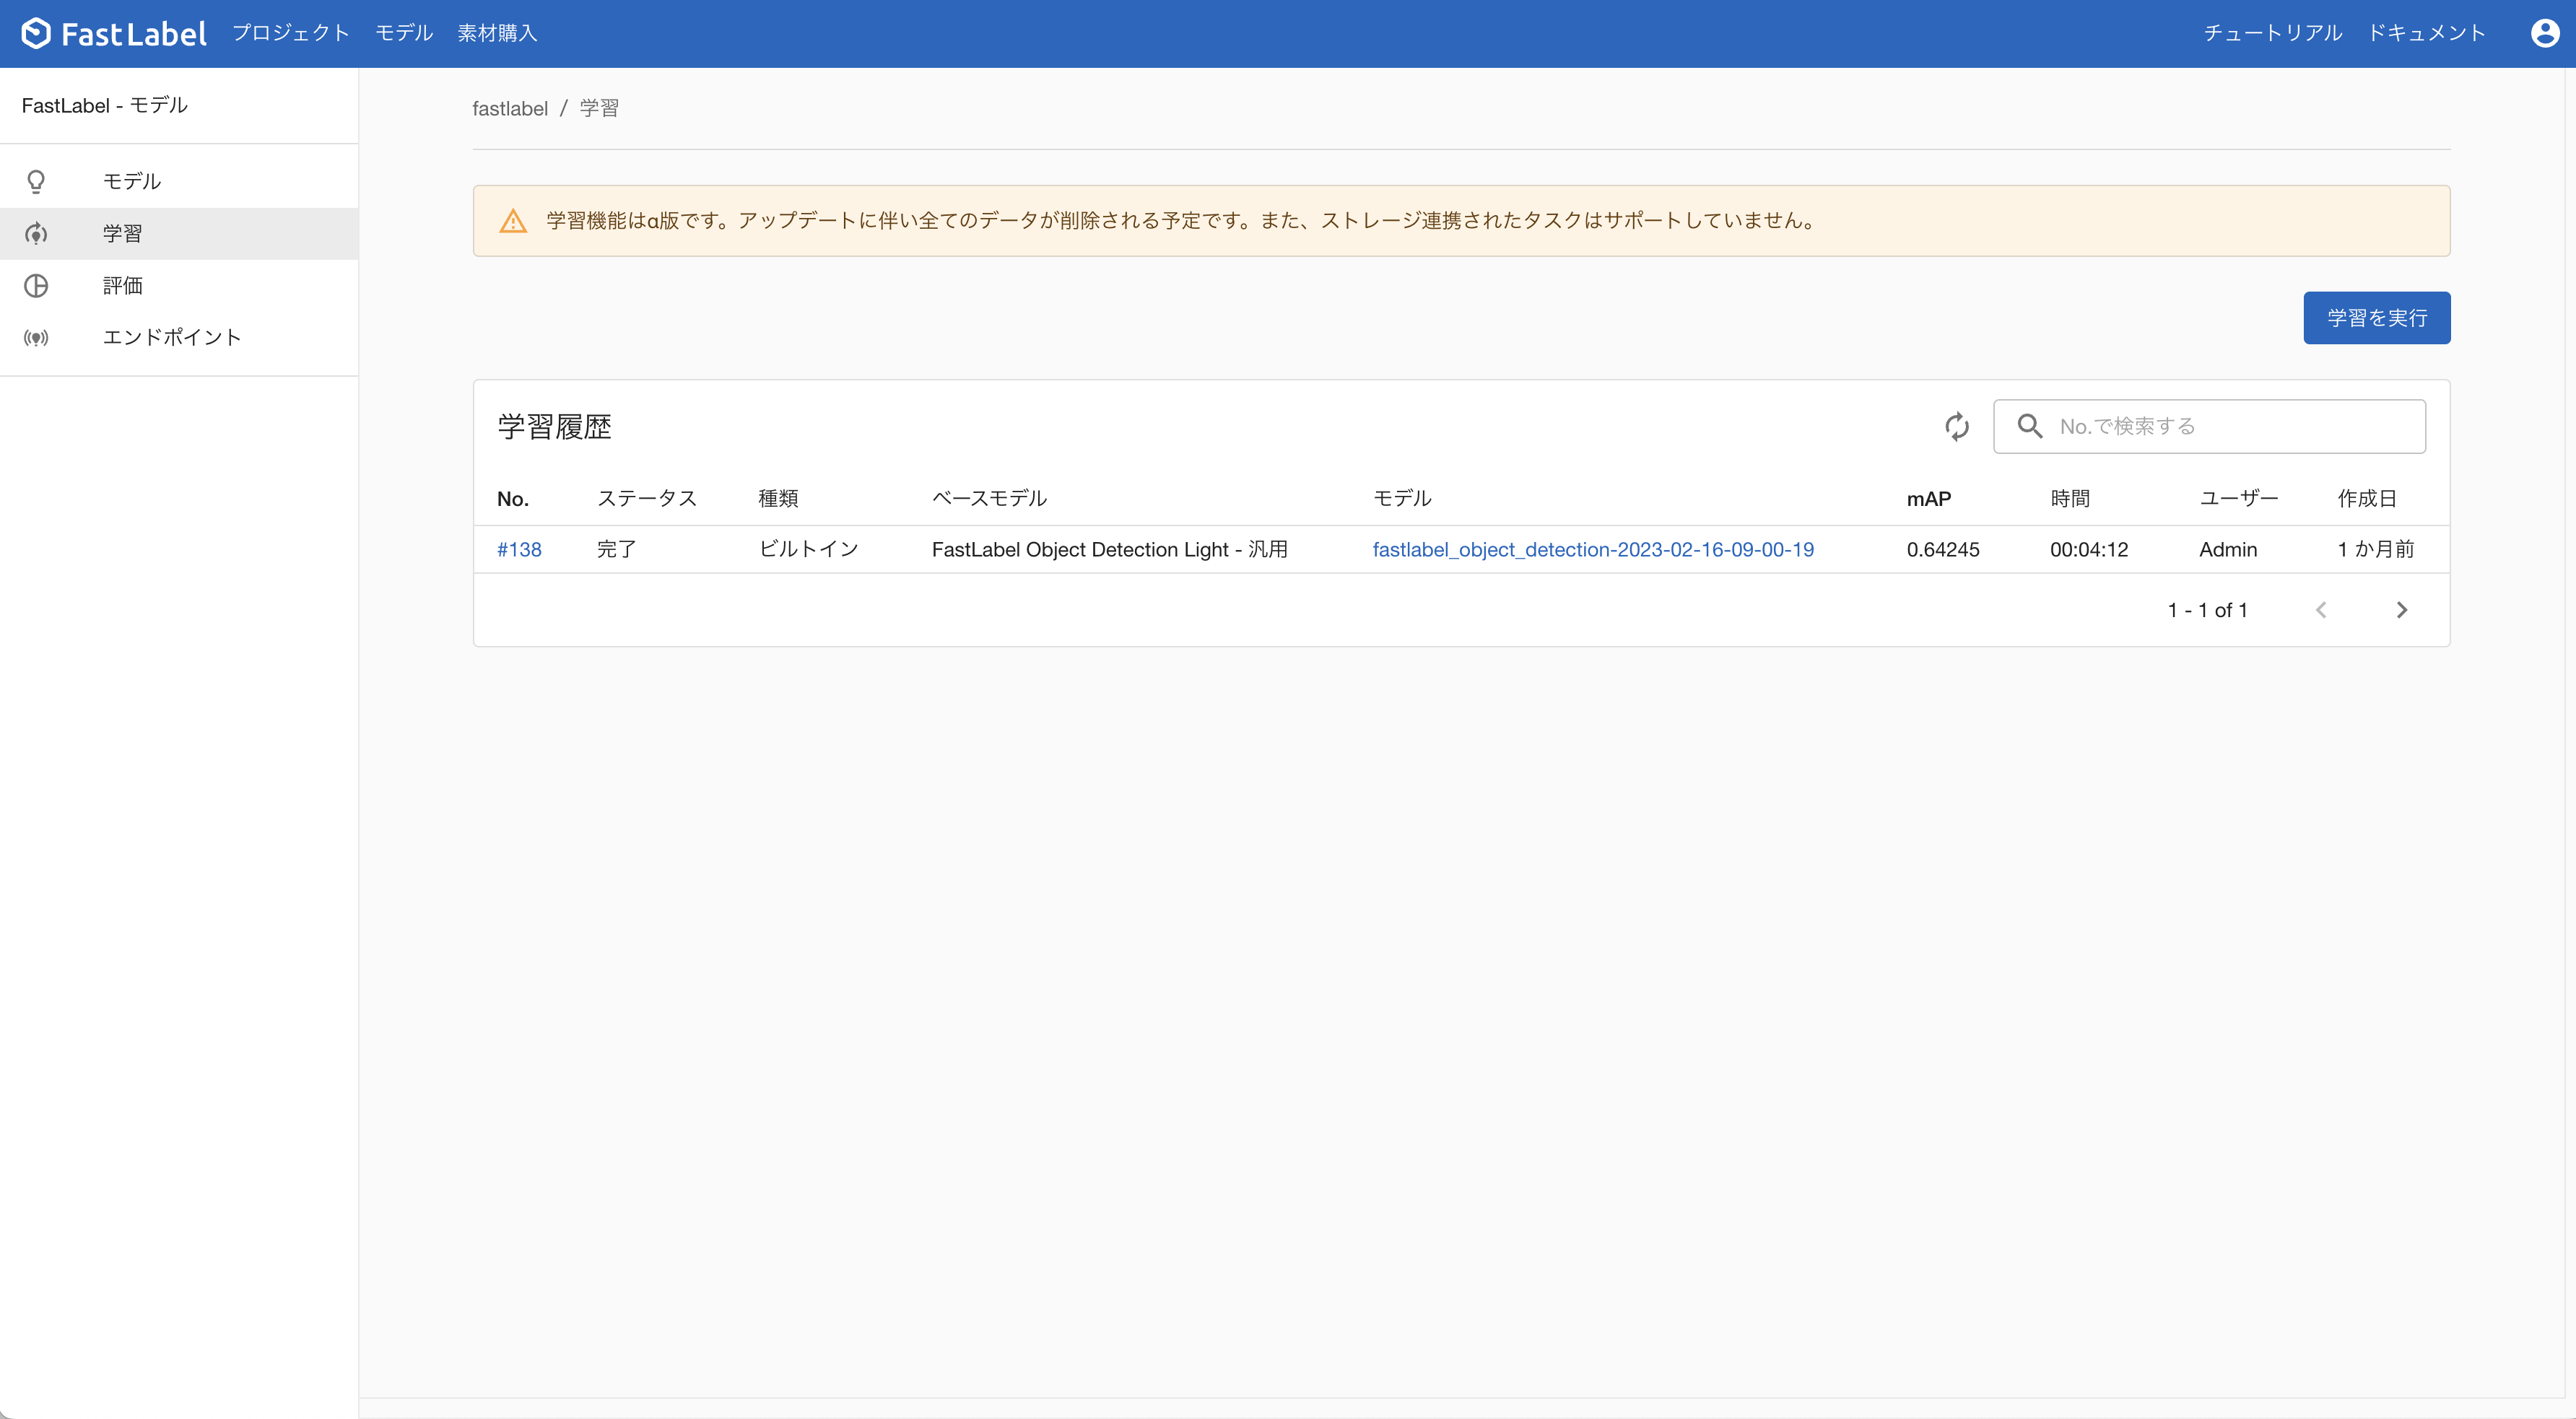
Task: Click the 1 - 1 of 1 pagination text
Action: [2207, 610]
